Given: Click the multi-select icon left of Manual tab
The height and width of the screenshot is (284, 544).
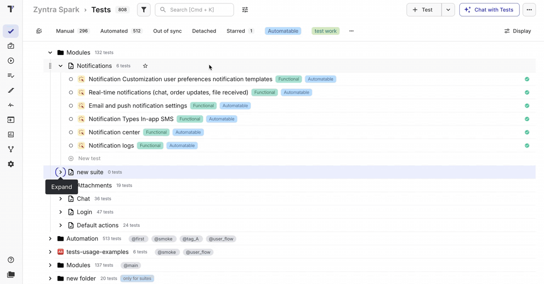Looking at the screenshot, I should [x=39, y=31].
